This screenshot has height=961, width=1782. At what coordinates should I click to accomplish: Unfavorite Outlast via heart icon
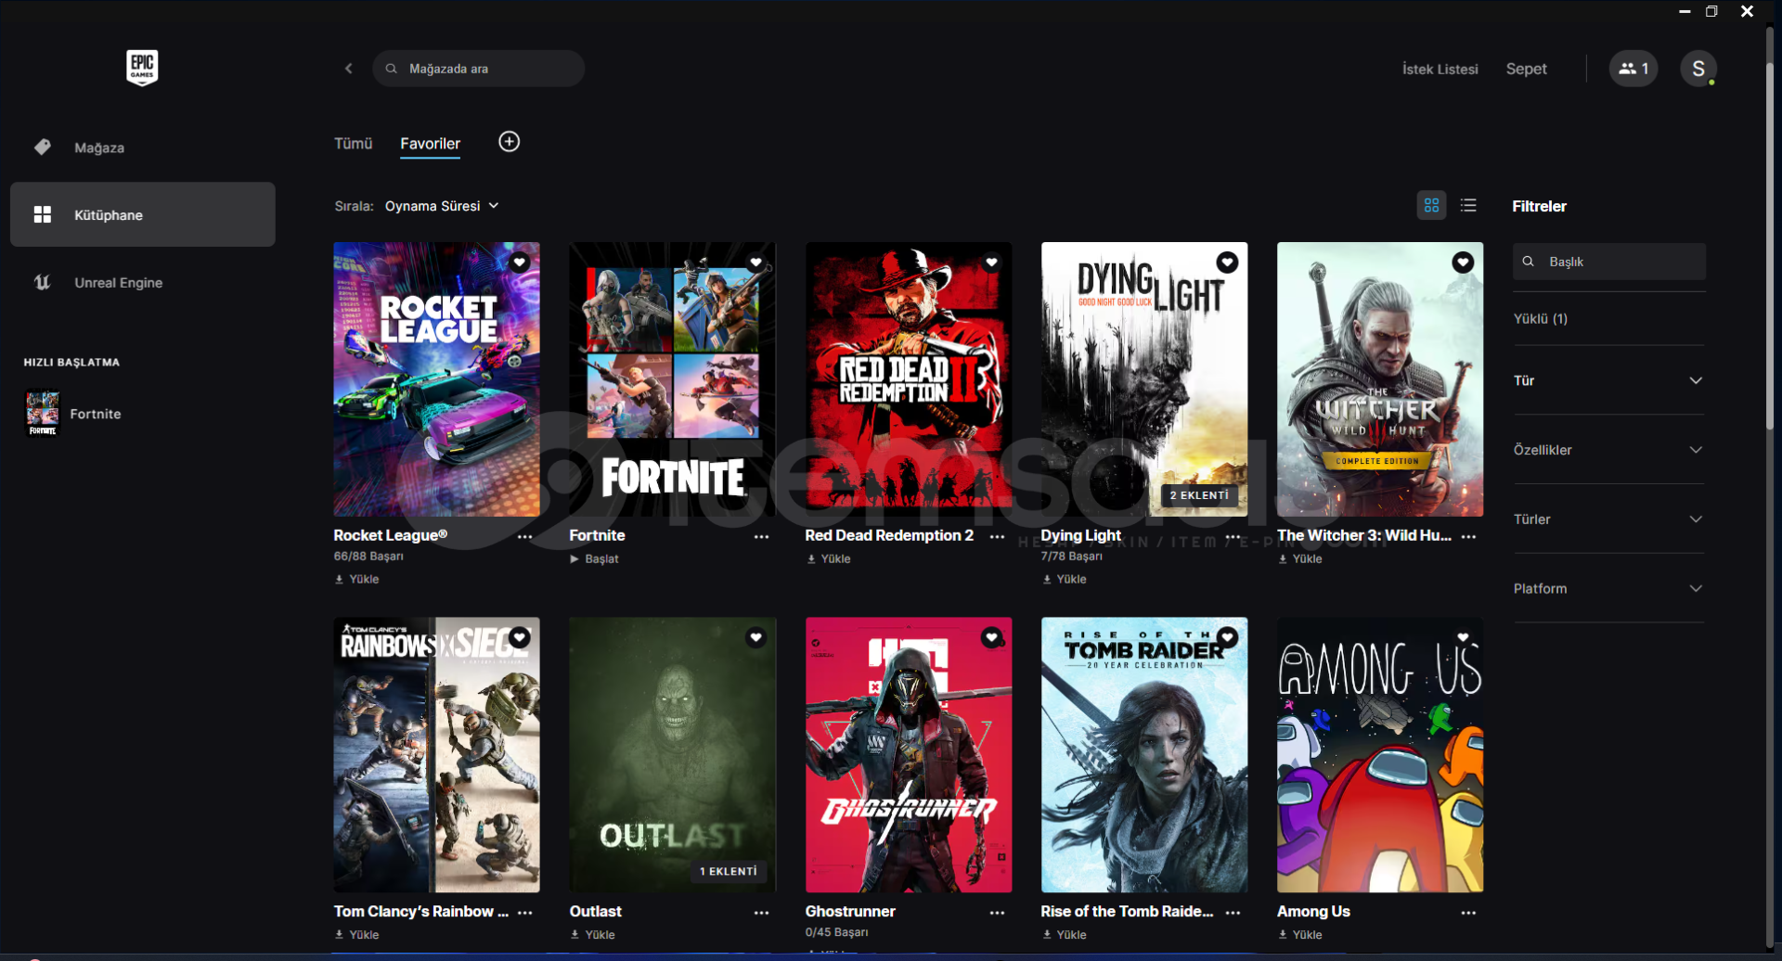755,637
